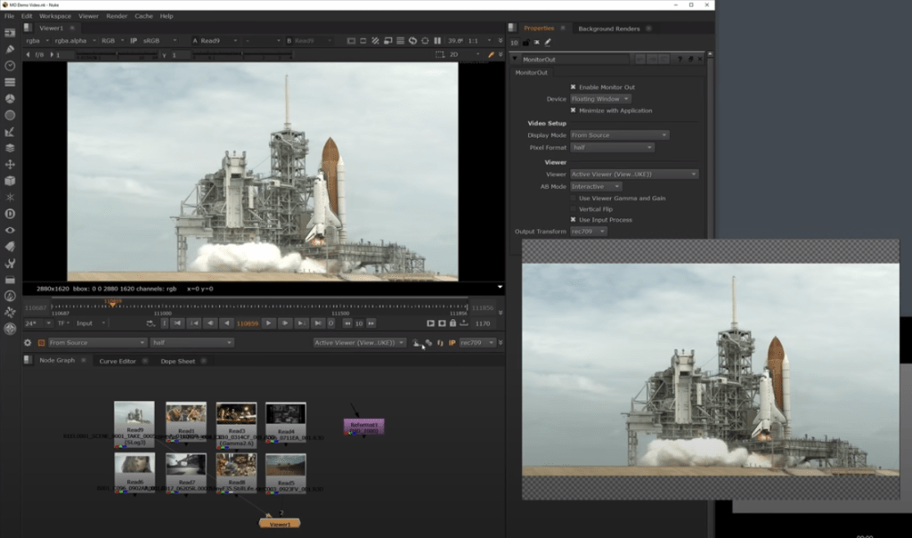Uncheck Minimize with Application
912x538 pixels.
tap(573, 110)
